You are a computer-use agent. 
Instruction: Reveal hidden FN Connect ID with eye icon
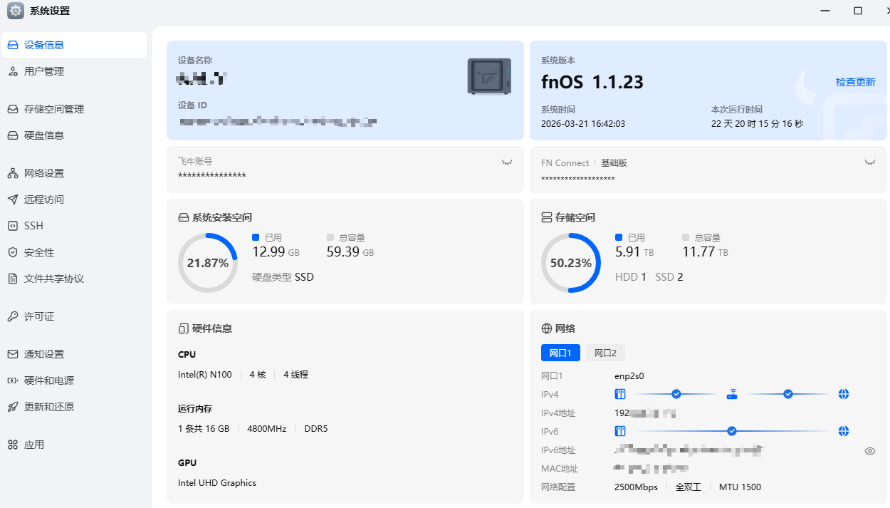point(869,162)
